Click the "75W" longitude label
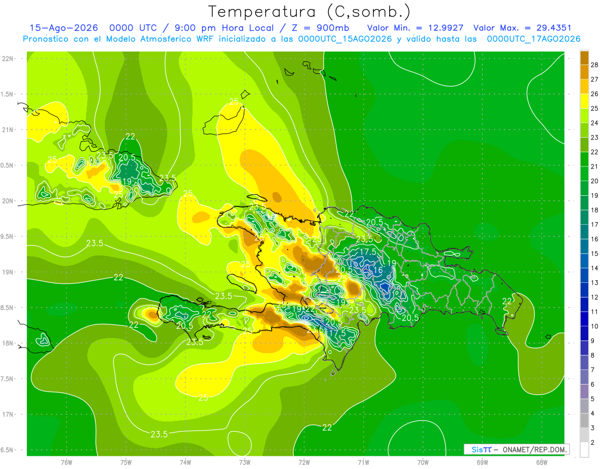Image resolution: width=608 pixels, height=469 pixels. tap(126, 462)
